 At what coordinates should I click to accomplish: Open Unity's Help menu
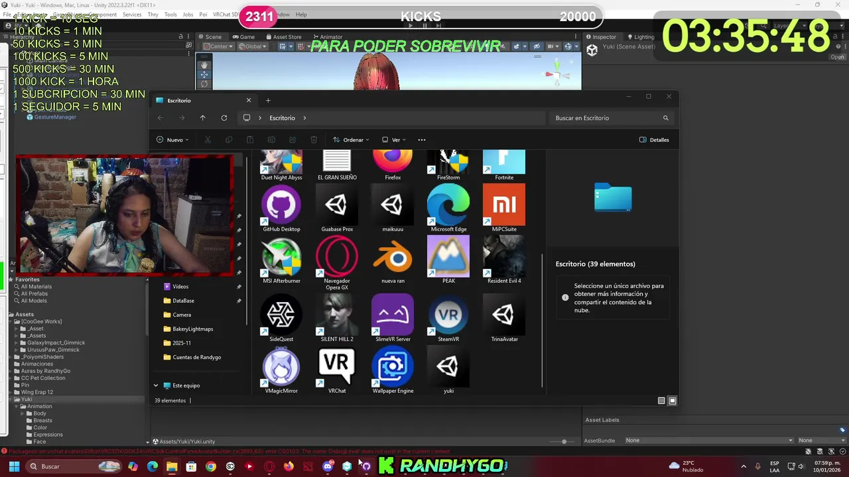pyautogui.click(x=301, y=15)
